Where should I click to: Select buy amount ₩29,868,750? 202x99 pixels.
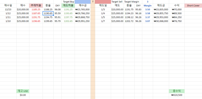coord(83,17)
